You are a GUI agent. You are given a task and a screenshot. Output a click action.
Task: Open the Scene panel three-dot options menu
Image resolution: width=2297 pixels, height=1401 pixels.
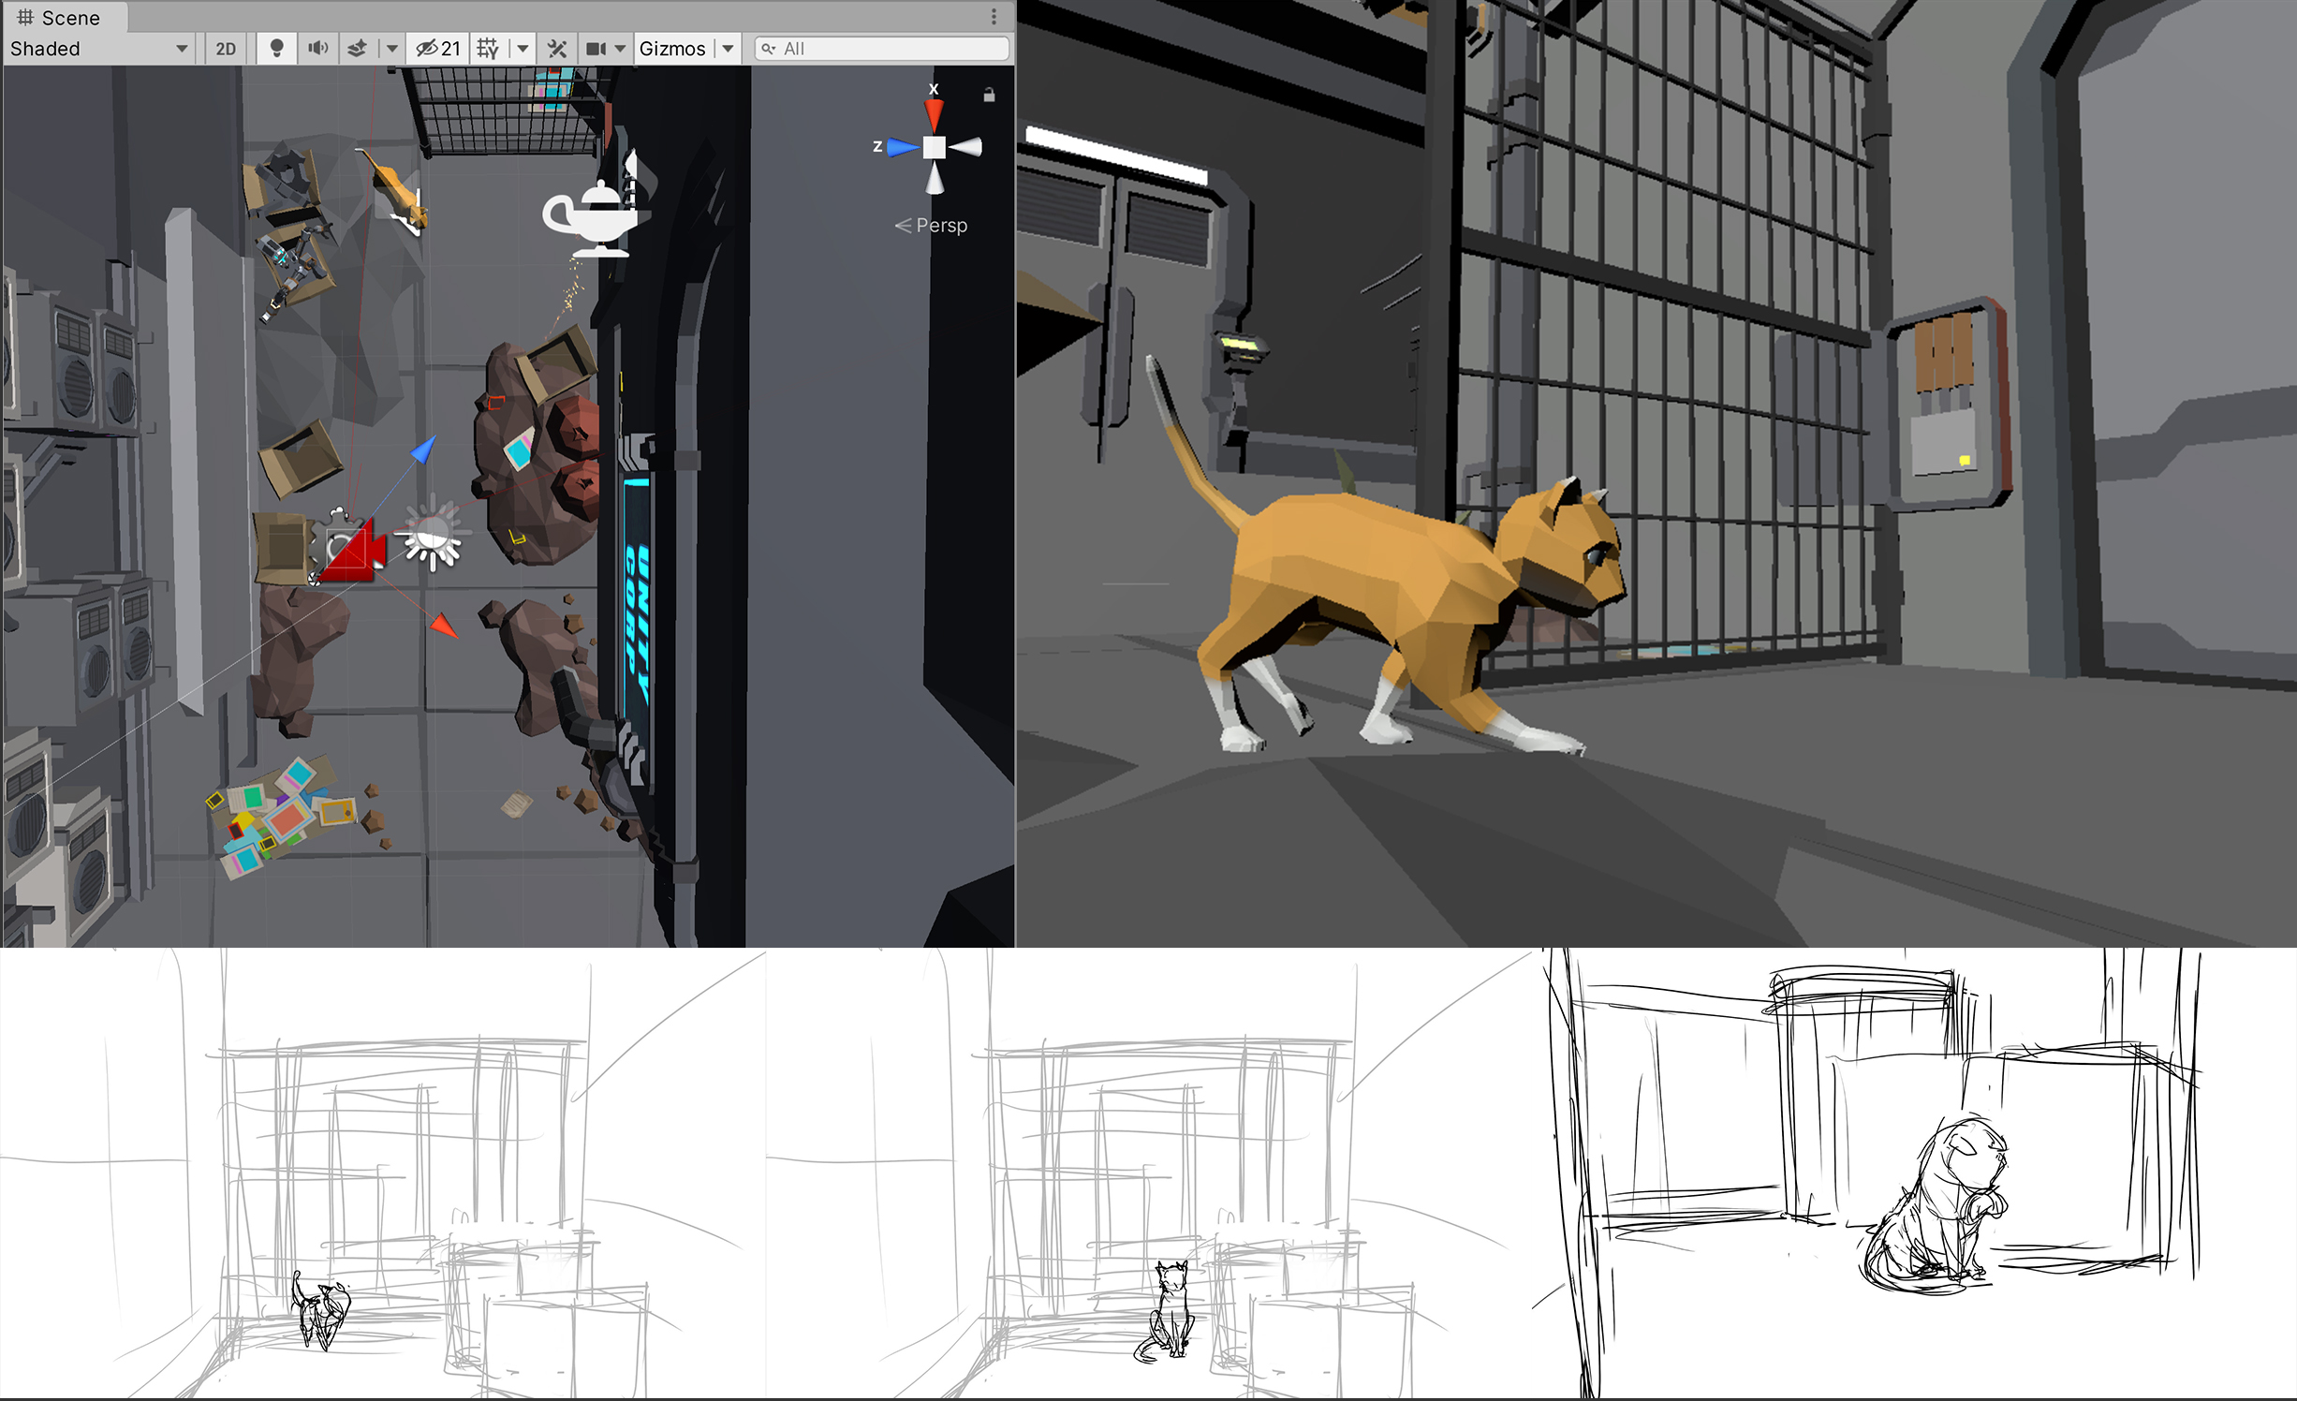(994, 17)
